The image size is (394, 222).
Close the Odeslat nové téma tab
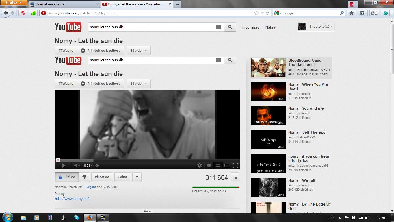97,4
